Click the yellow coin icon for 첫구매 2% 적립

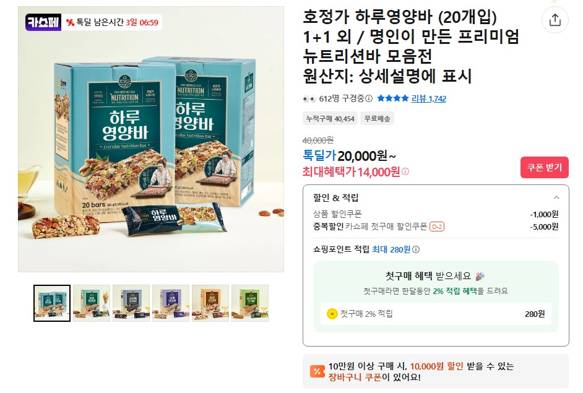point(332,314)
